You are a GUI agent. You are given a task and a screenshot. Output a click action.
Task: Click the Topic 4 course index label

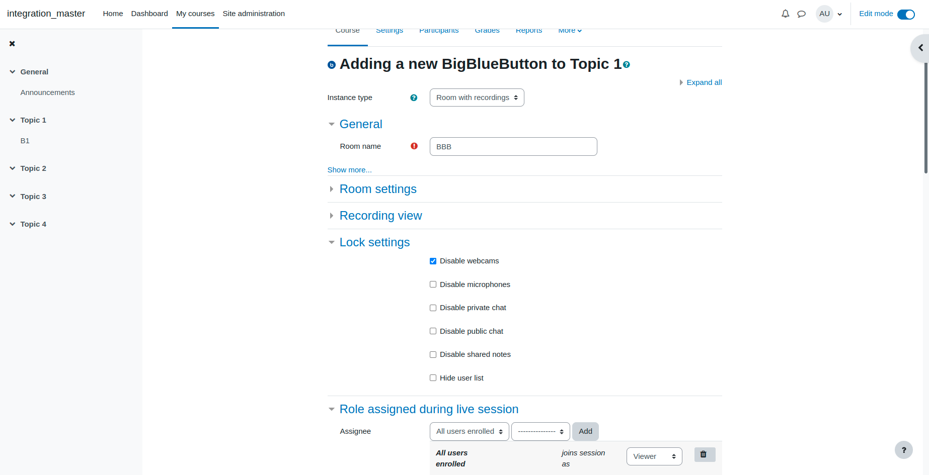click(x=33, y=224)
